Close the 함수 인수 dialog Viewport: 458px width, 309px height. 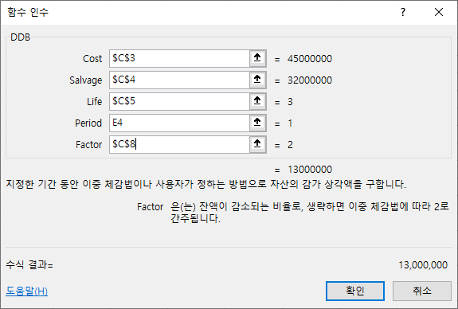(x=439, y=12)
